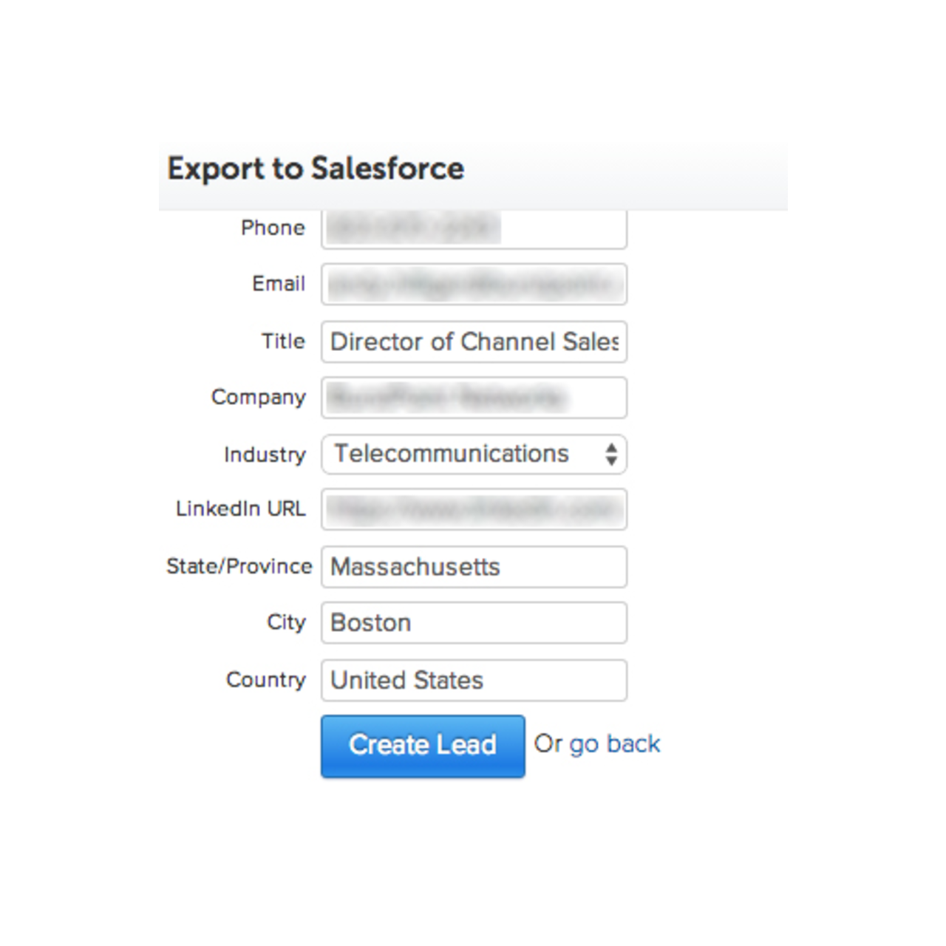Select the Boston city value
This screenshot has height=946, width=946.
coord(371,623)
